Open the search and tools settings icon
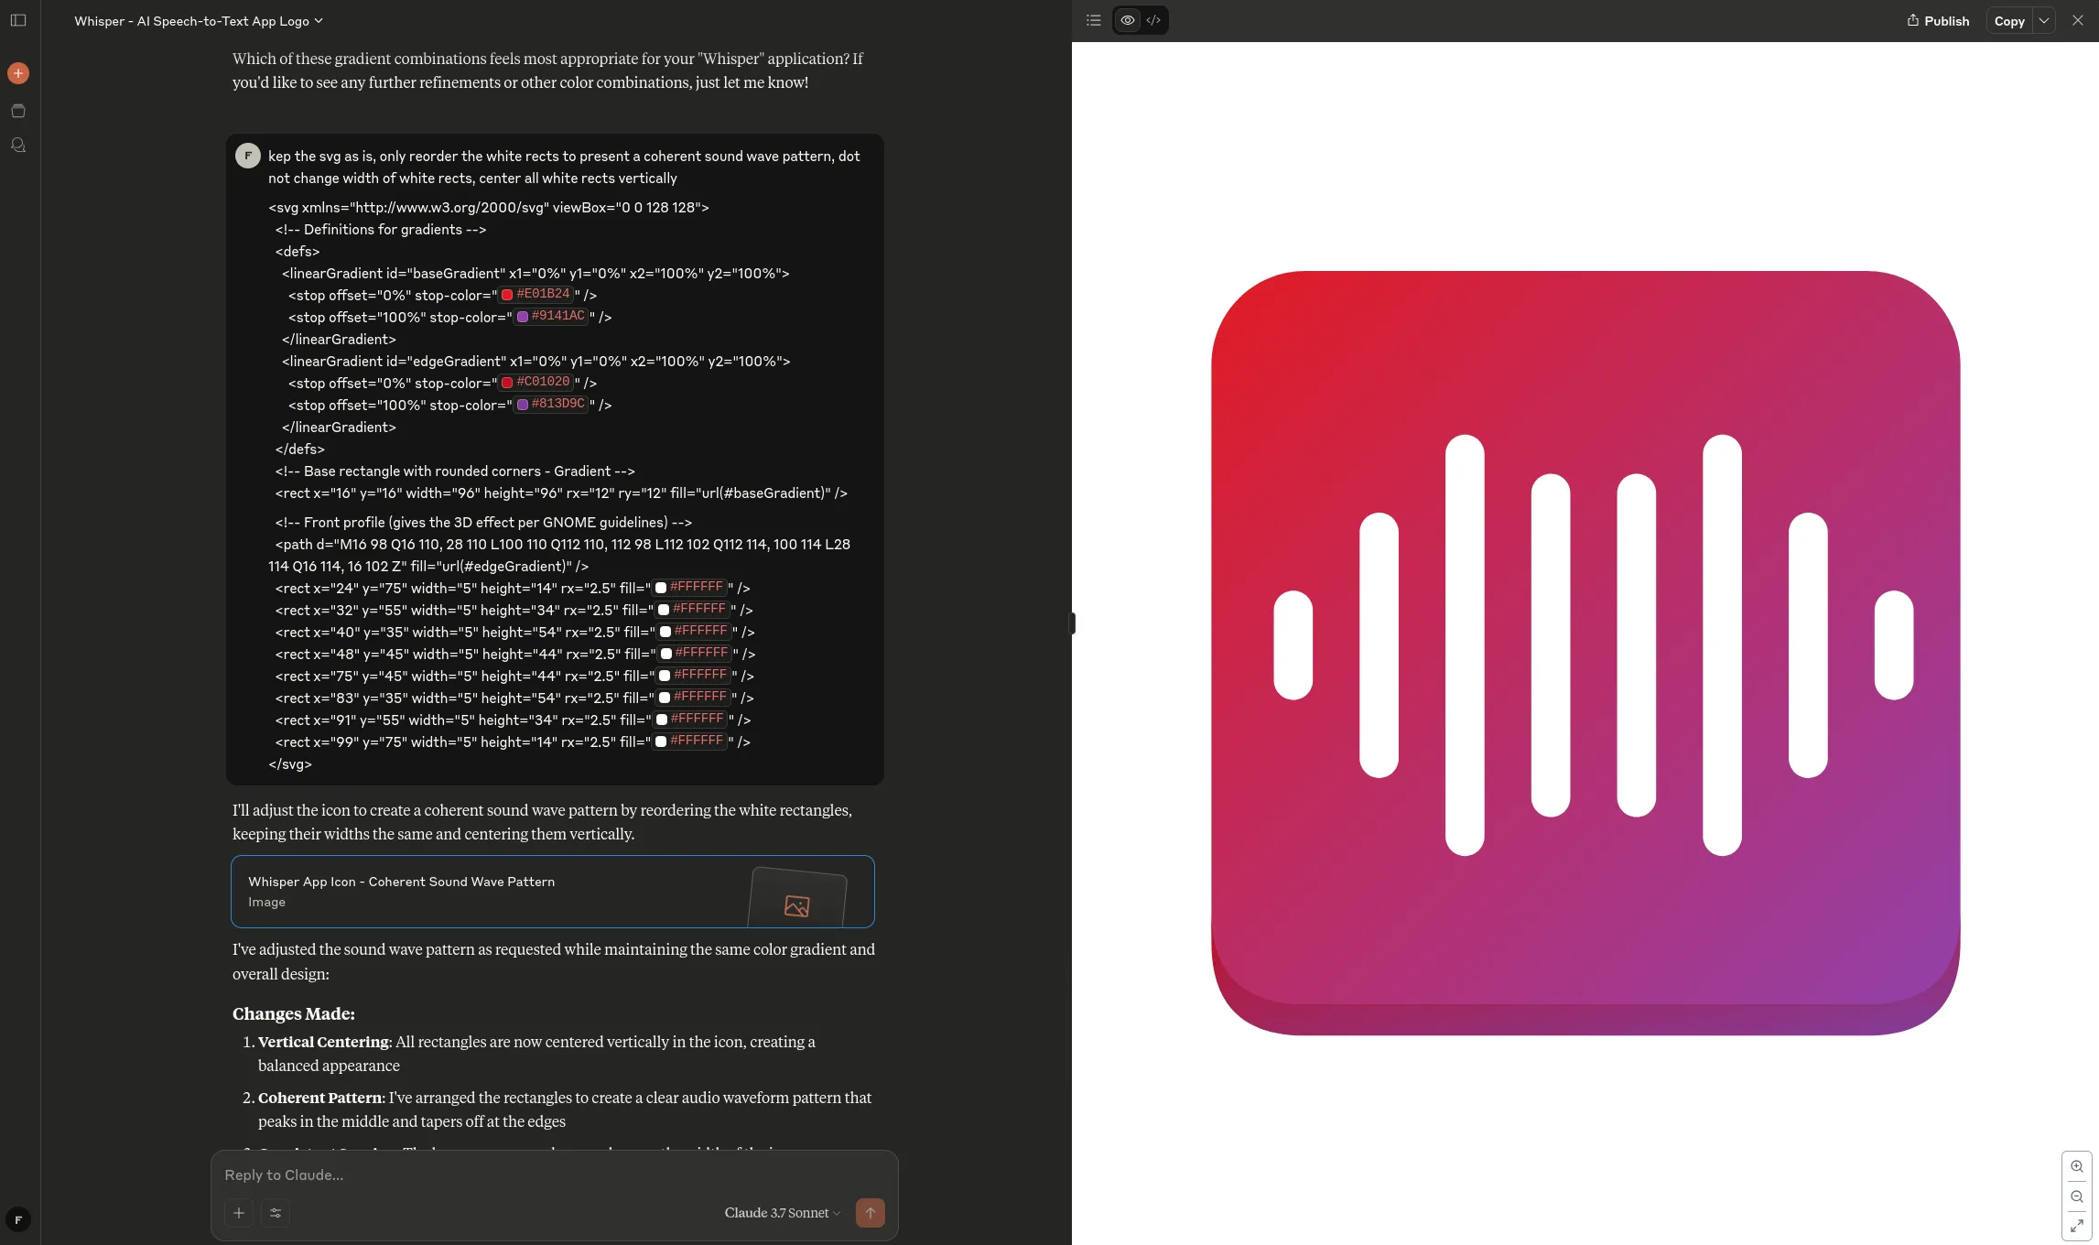The width and height of the screenshot is (2099, 1245). [x=276, y=1213]
